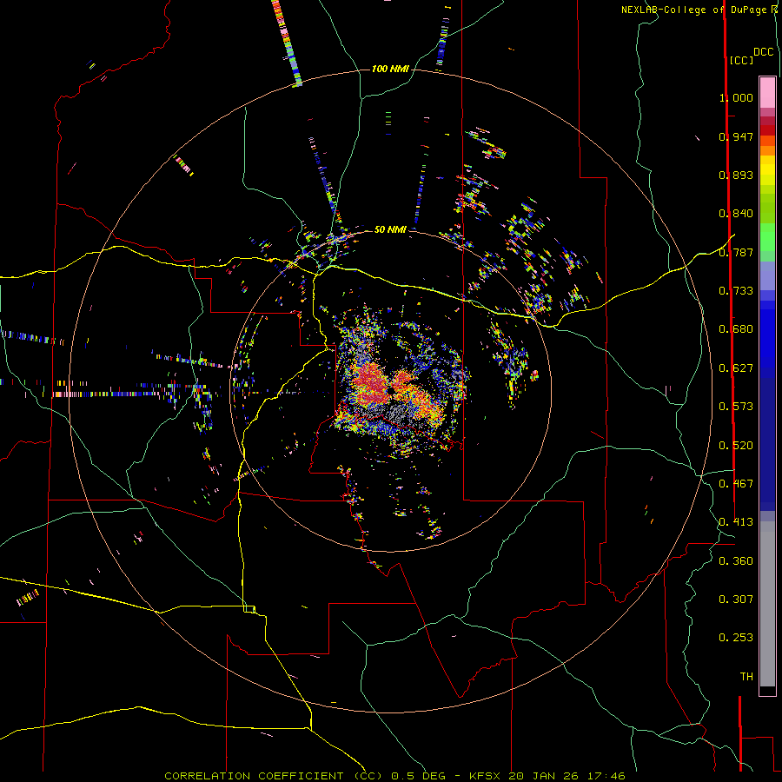Click the 0.840 legend value
Screen dimensions: 782x782
tap(736, 214)
